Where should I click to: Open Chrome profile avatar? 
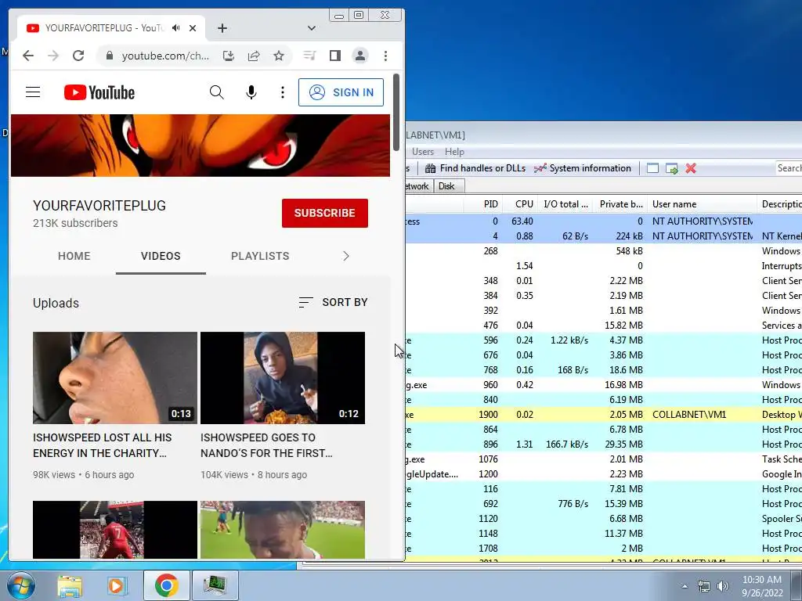tap(360, 56)
